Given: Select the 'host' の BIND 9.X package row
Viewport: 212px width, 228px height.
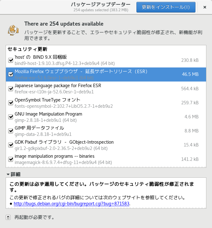Looking at the screenshot, I should (x=94, y=60).
